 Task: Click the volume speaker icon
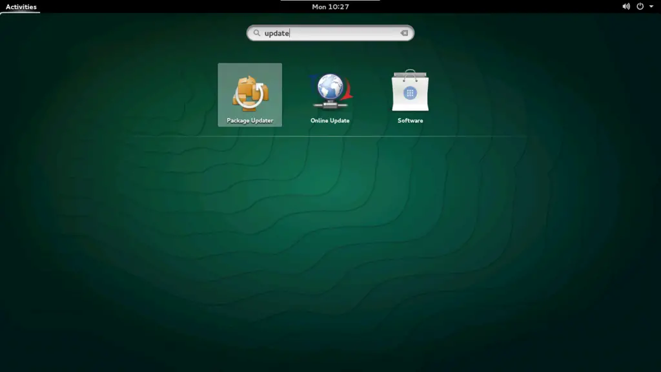(626, 6)
